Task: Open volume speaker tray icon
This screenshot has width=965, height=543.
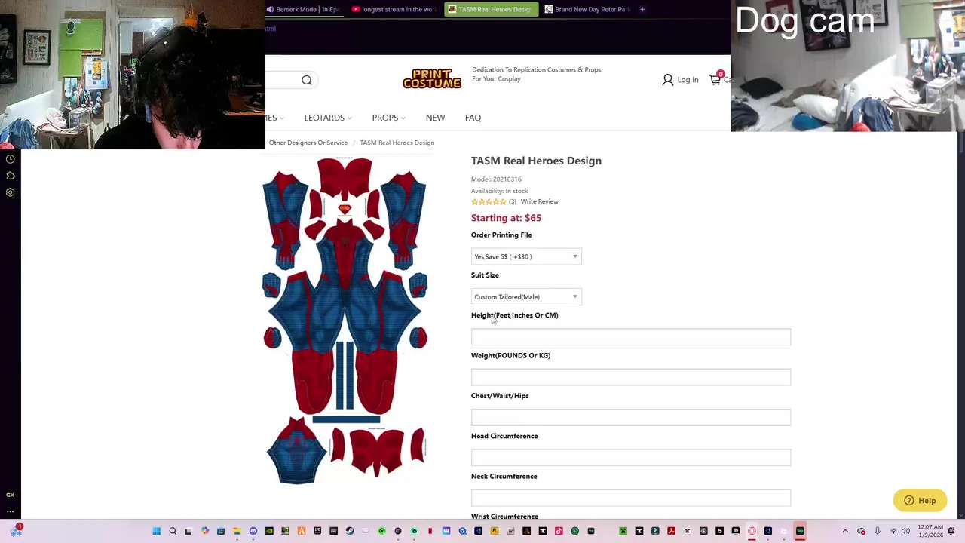Action: pyautogui.click(x=905, y=531)
